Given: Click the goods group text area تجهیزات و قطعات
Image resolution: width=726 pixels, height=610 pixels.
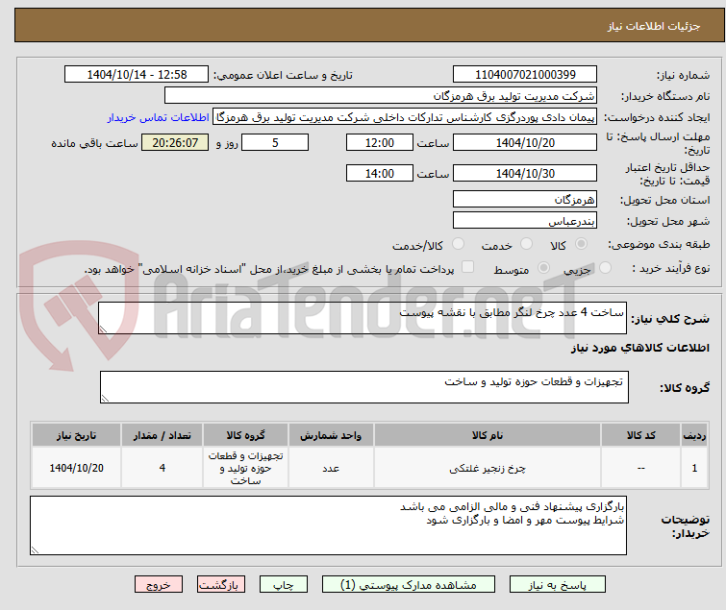Looking at the screenshot, I should pyautogui.click(x=364, y=387).
